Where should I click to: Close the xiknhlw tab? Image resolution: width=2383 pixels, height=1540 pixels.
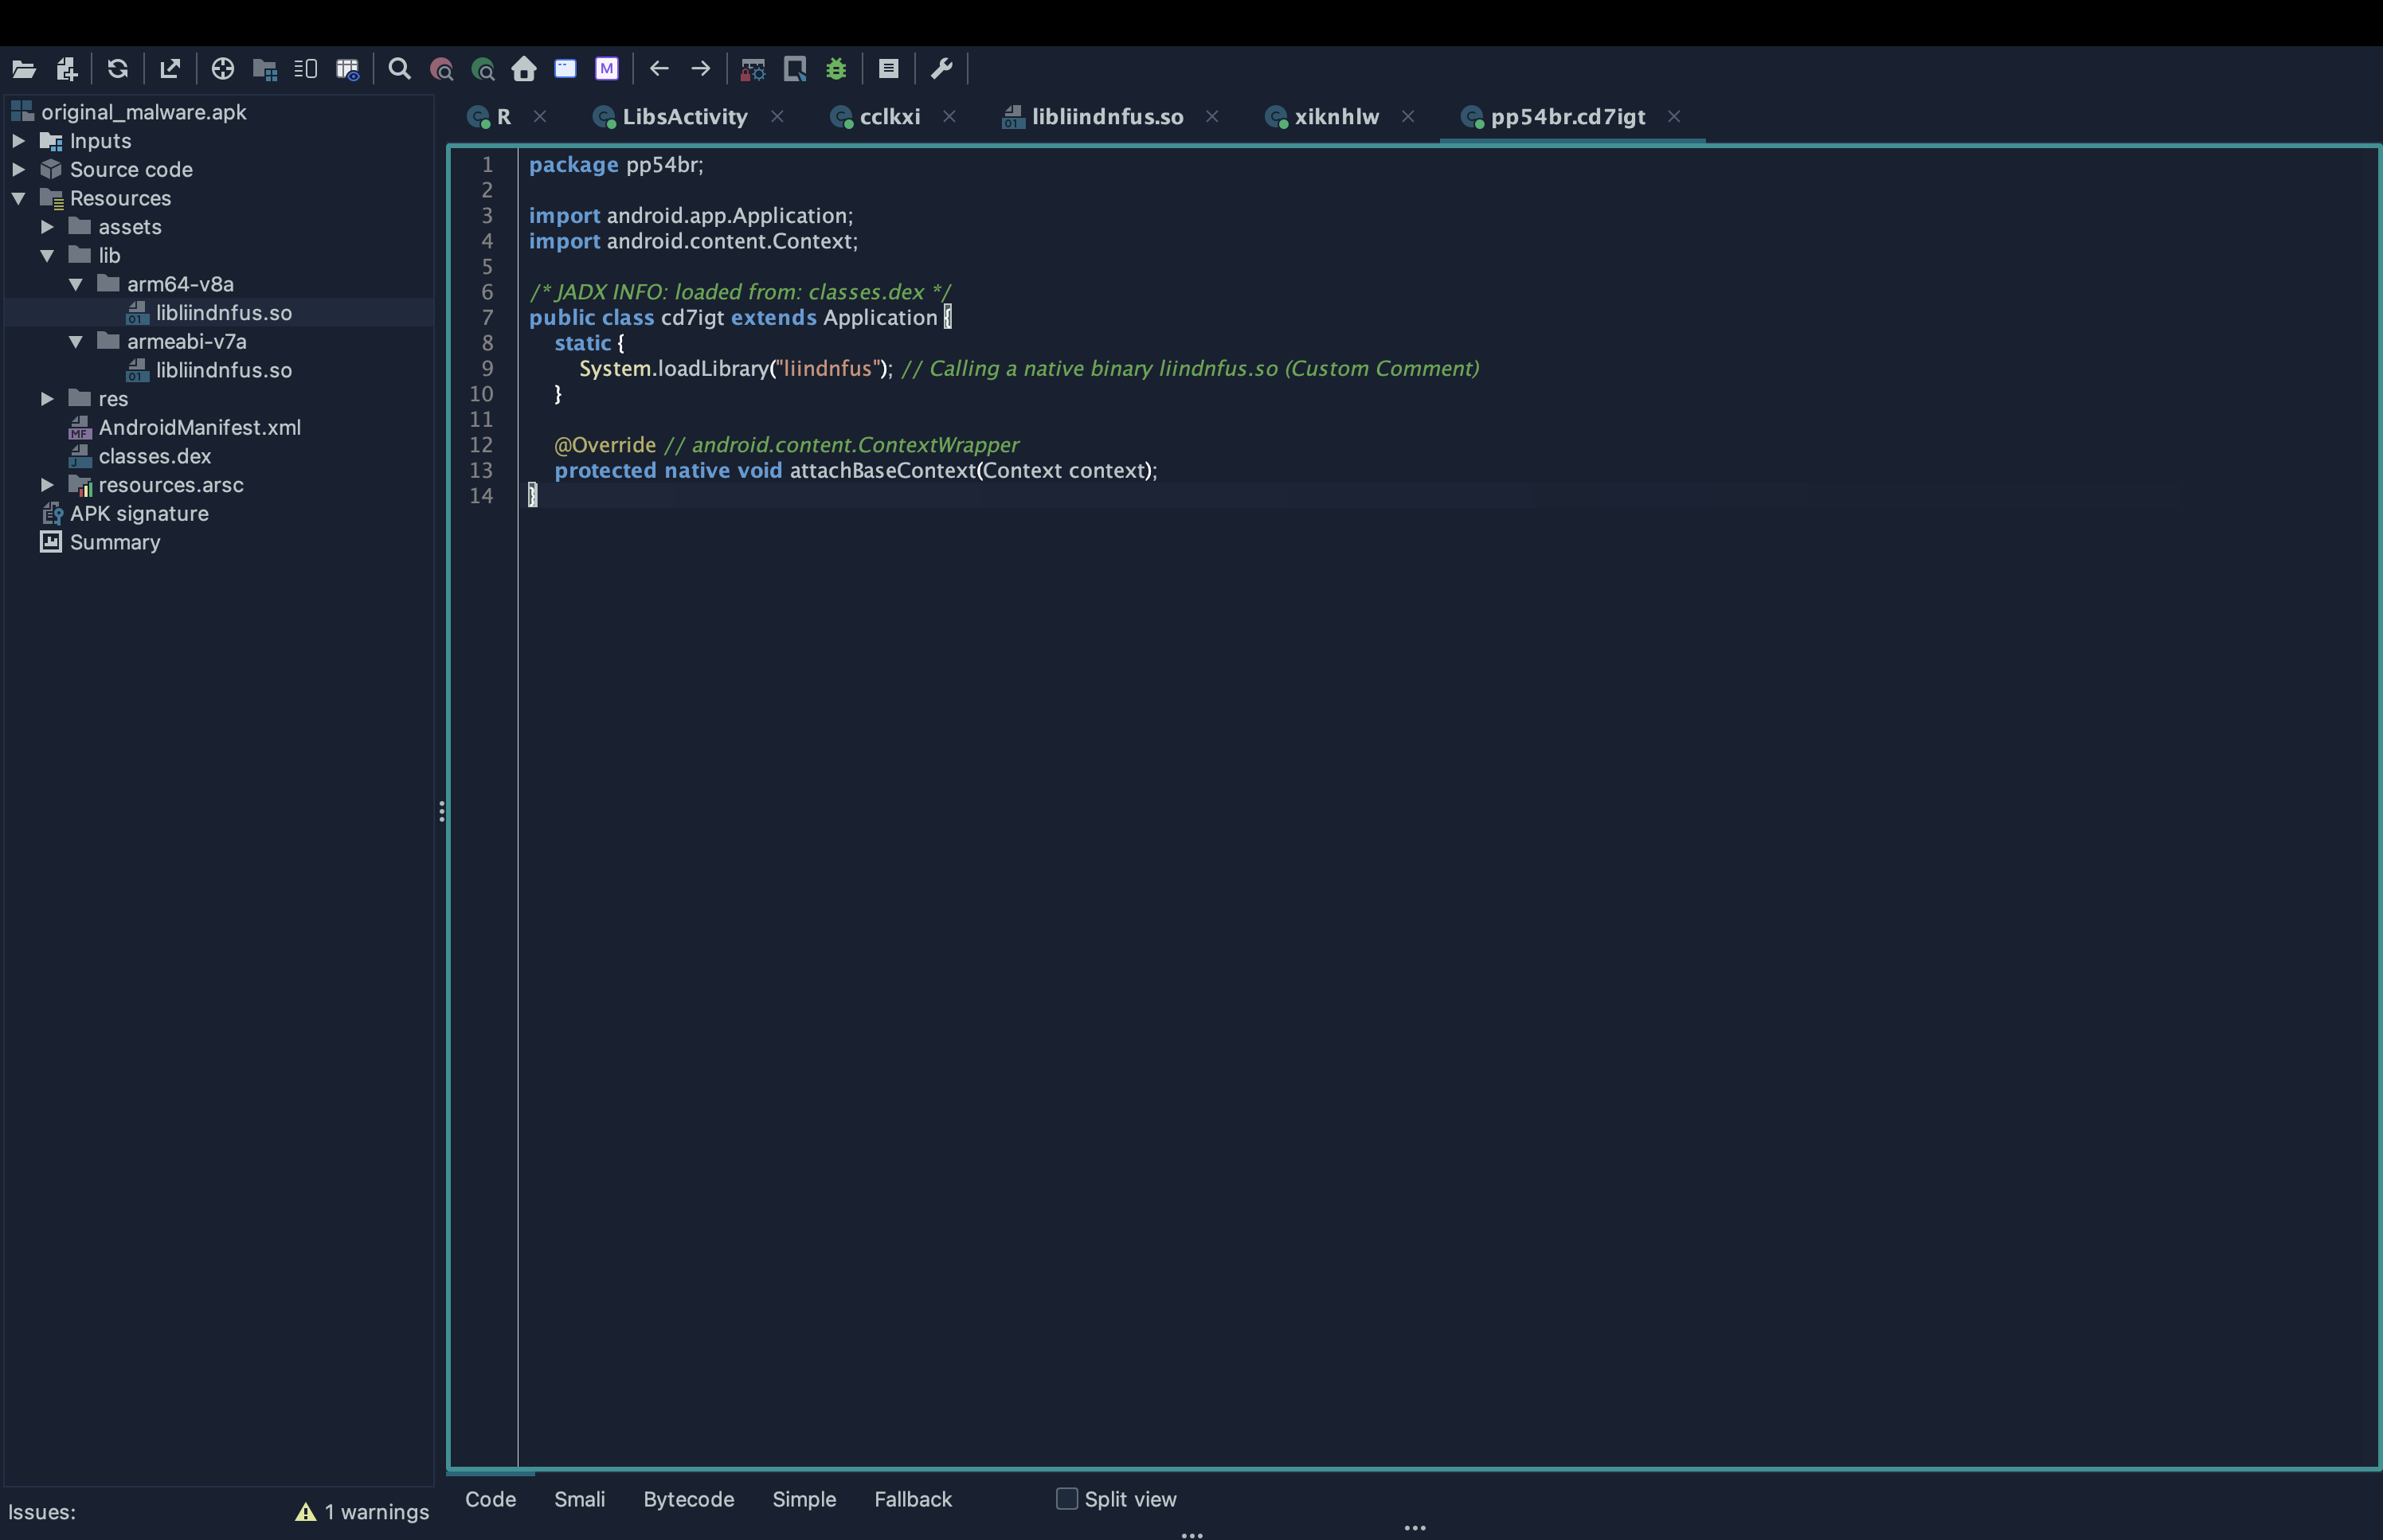coord(1408,117)
